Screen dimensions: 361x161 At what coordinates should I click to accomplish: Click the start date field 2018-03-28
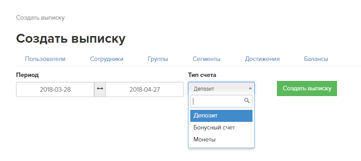tap(55, 89)
